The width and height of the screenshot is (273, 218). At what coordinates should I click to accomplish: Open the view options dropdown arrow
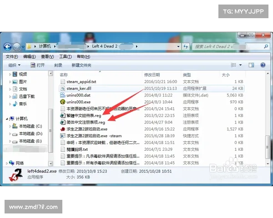pyautogui.click(x=240, y=65)
